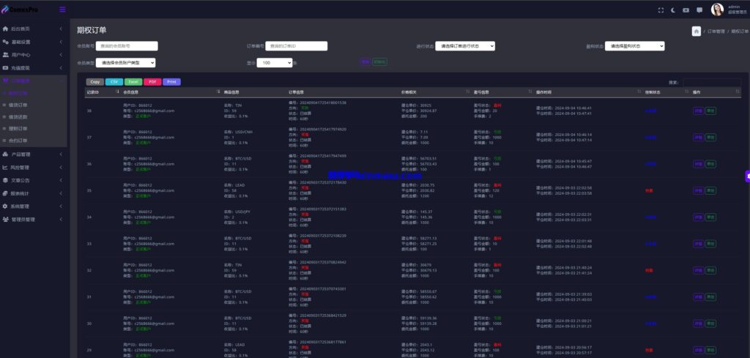This screenshot has width=750, height=358.
Task: Expand the 用户中心 chevron arrow
Action: tap(61, 55)
